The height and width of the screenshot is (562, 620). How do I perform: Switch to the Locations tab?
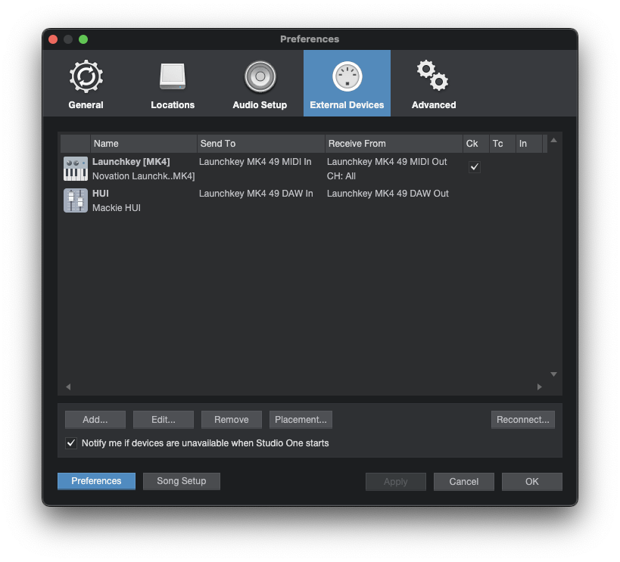tap(173, 83)
